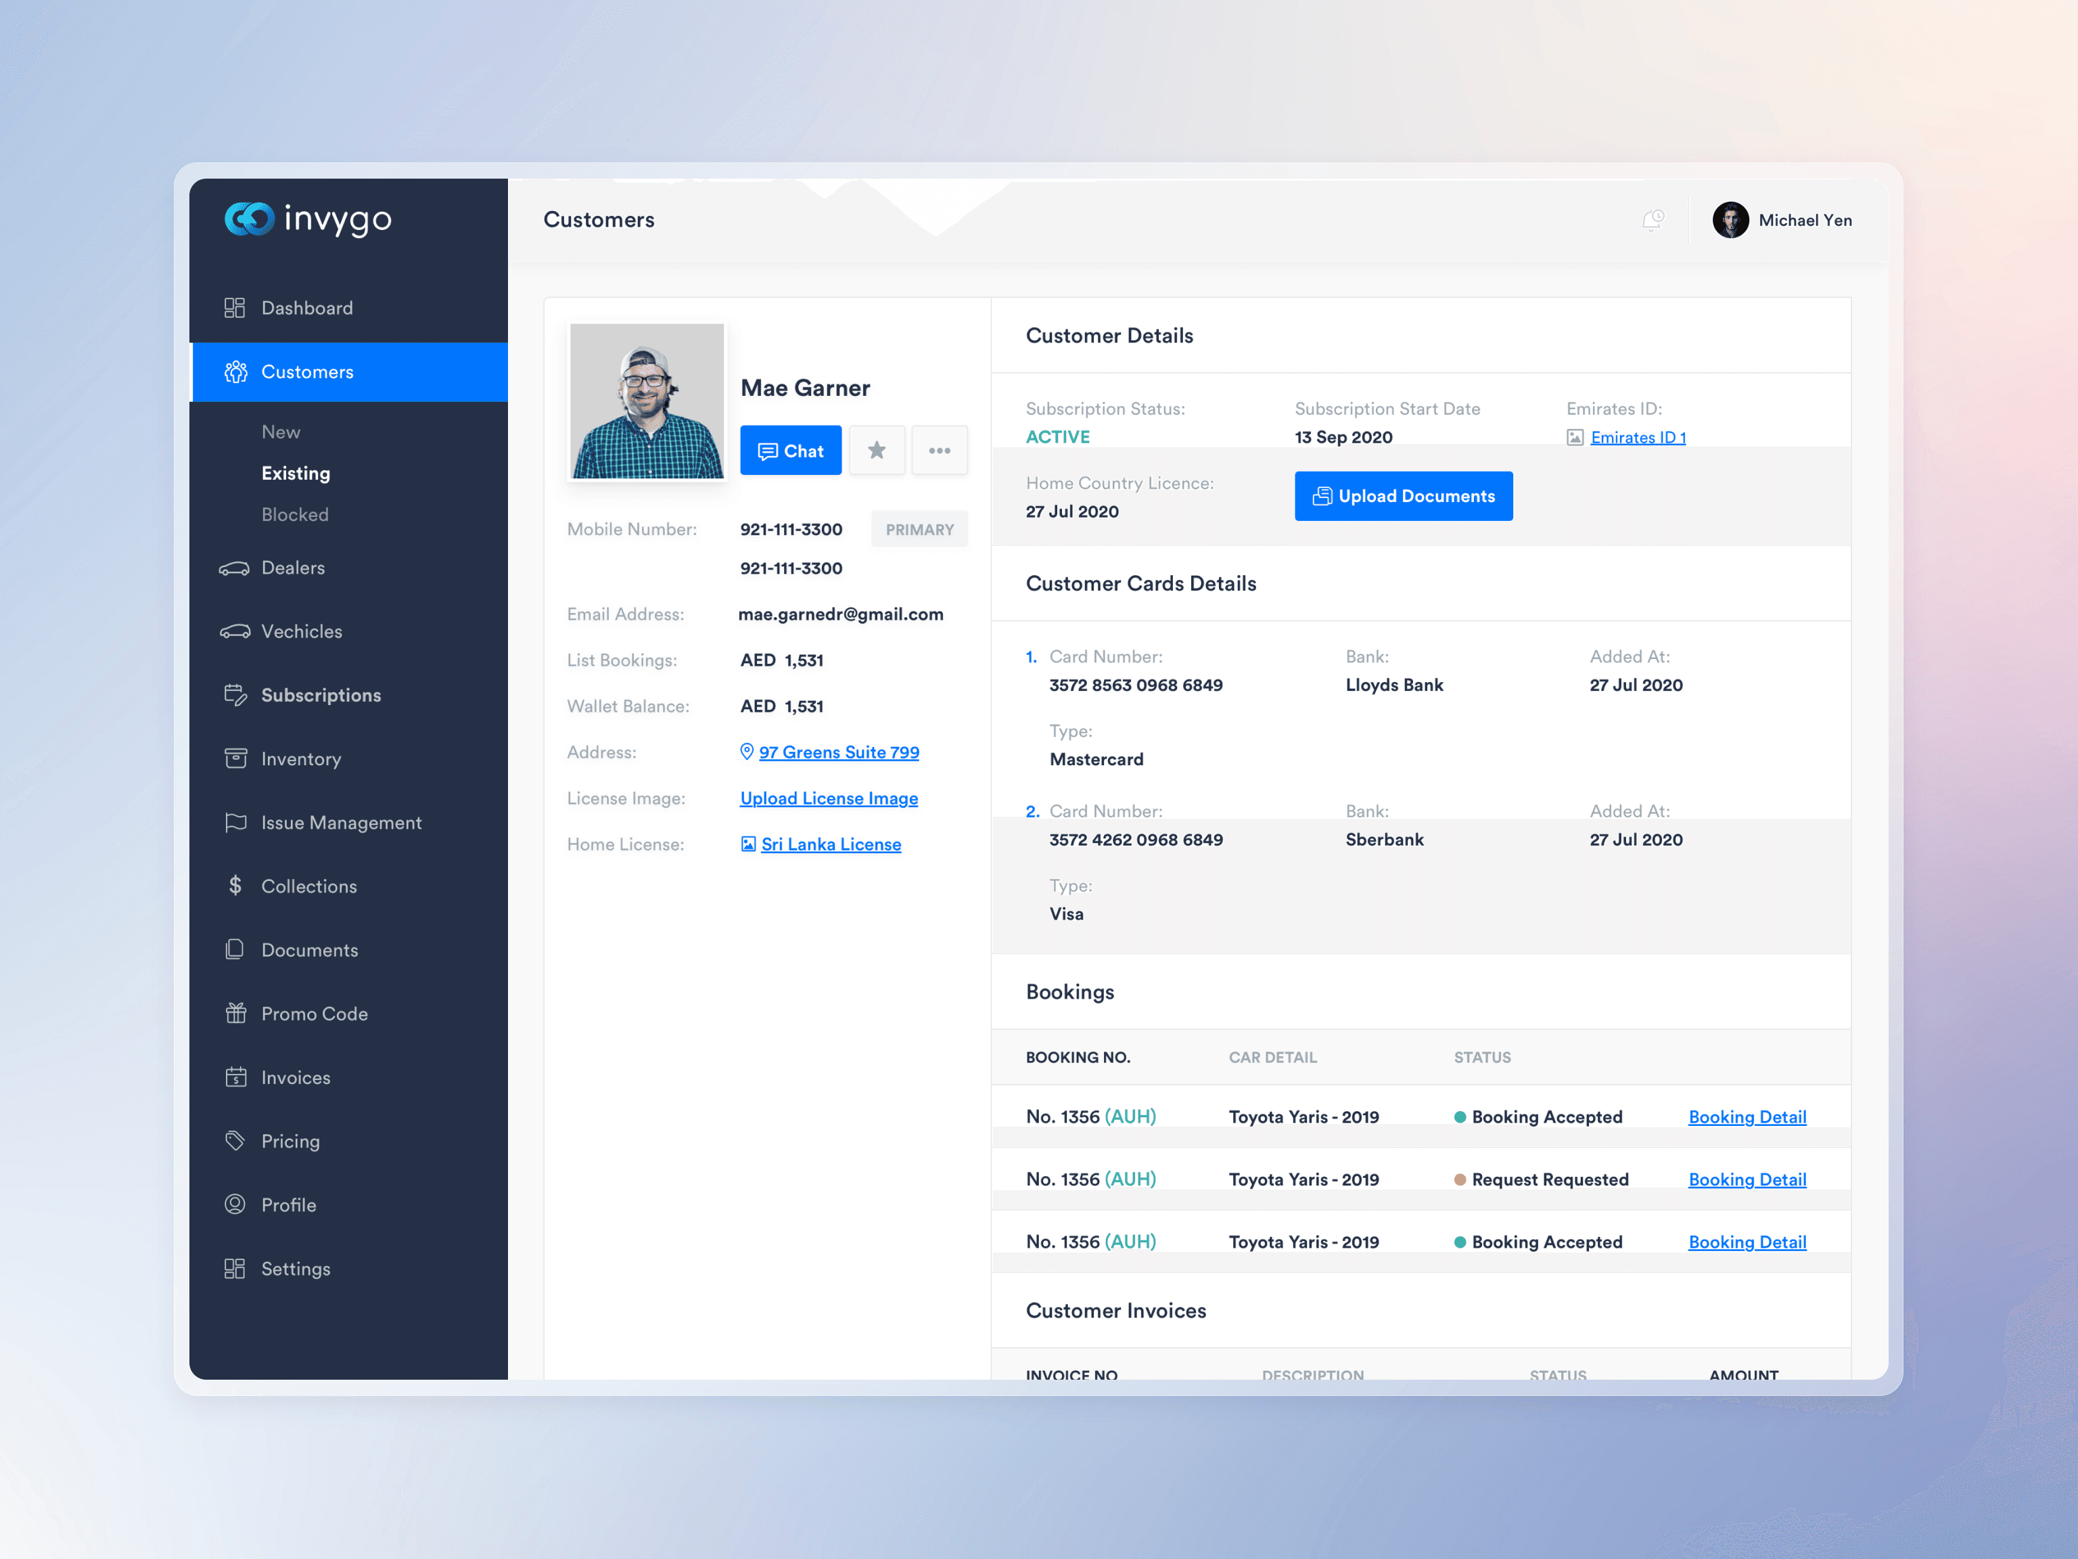
Task: Click the Promo Code gift icon
Action: pyautogui.click(x=235, y=1013)
